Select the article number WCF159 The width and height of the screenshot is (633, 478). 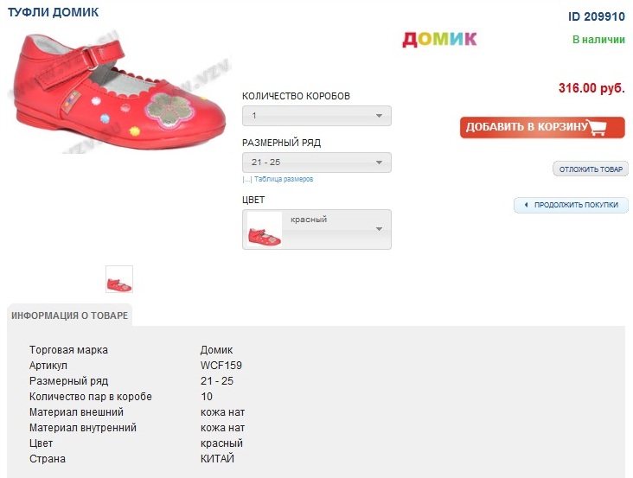click(x=221, y=366)
